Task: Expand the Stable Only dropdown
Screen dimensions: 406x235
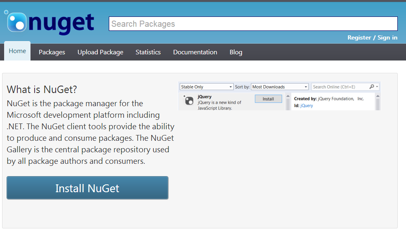Action: point(207,87)
